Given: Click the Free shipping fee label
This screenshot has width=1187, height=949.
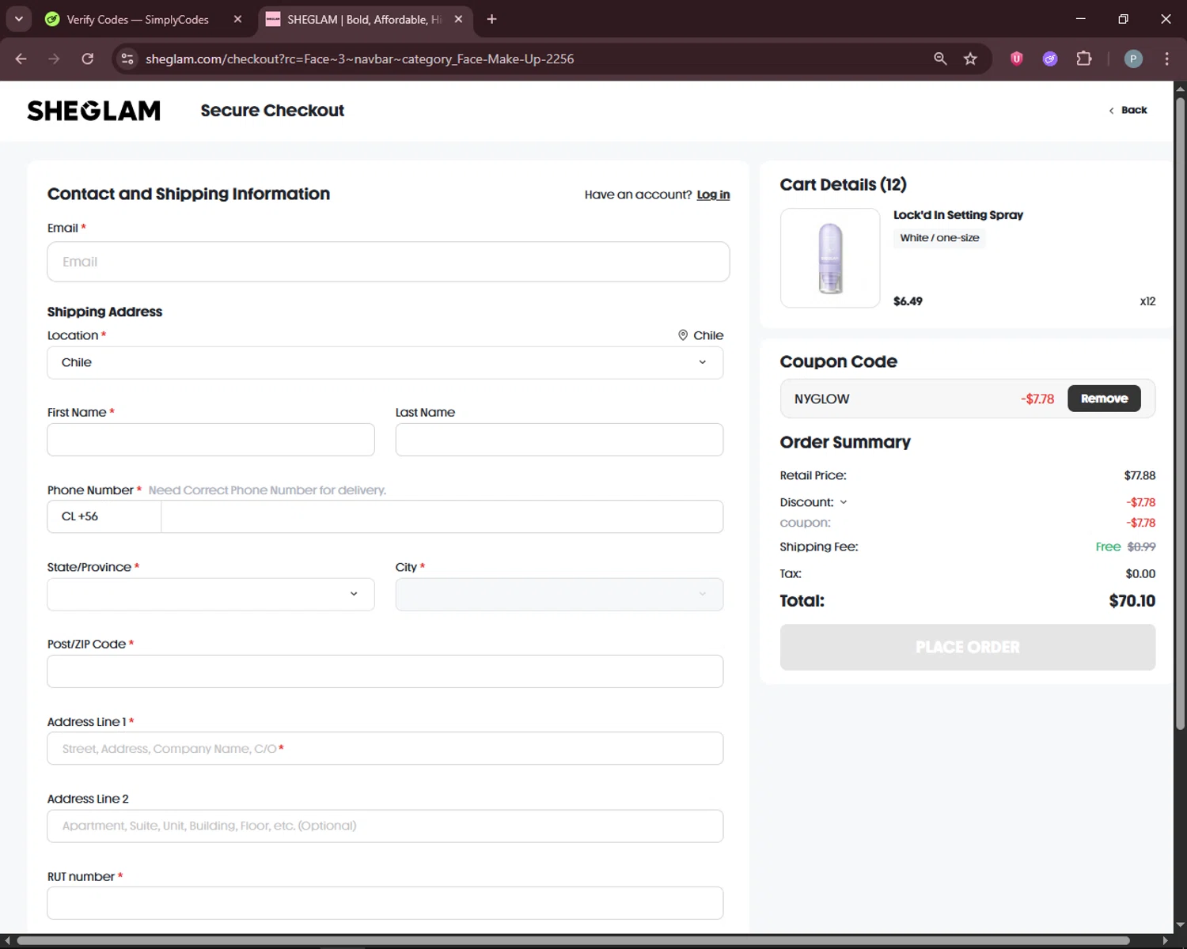Looking at the screenshot, I should coord(1108,546).
